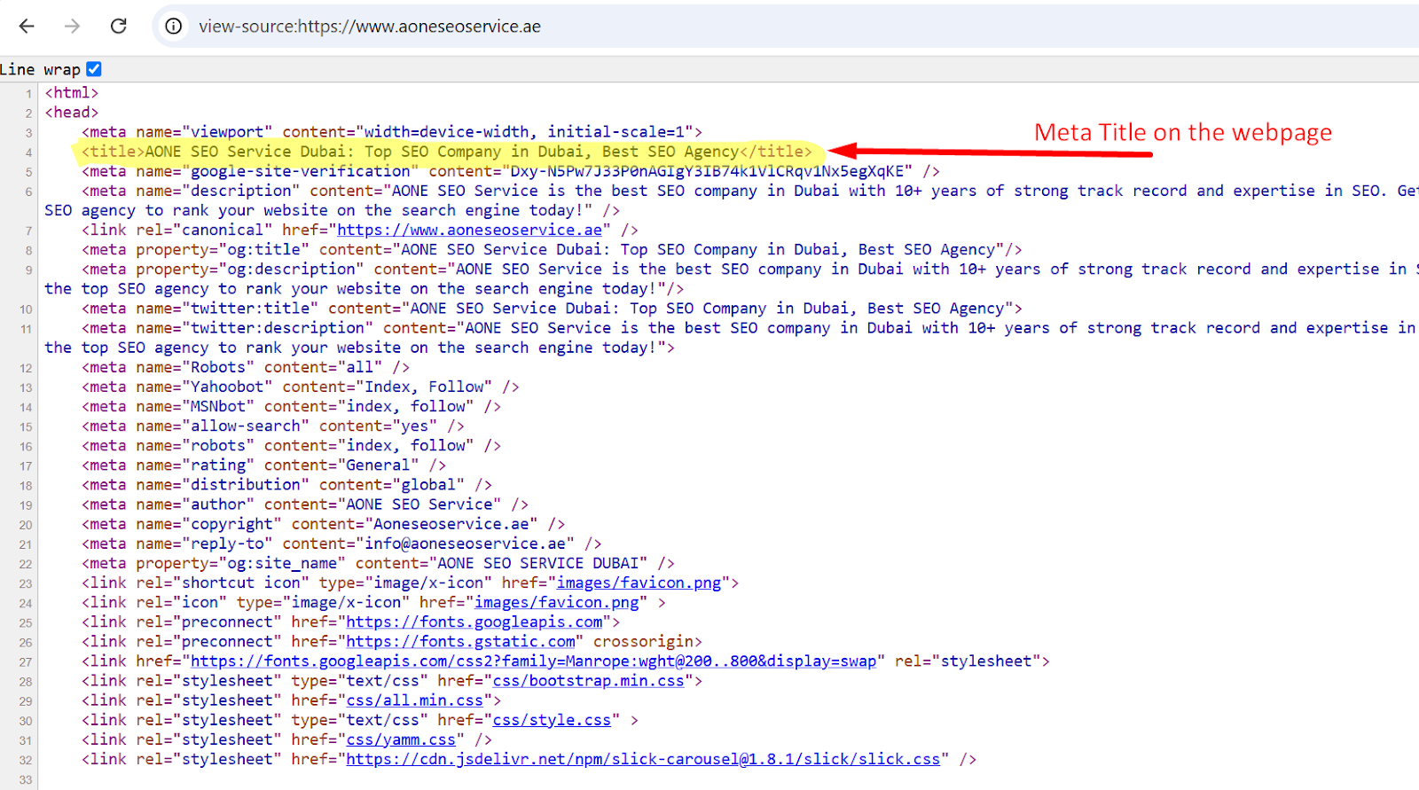Click the meta name="Robots" content="all" line
This screenshot has width=1419, height=790.
click(246, 366)
